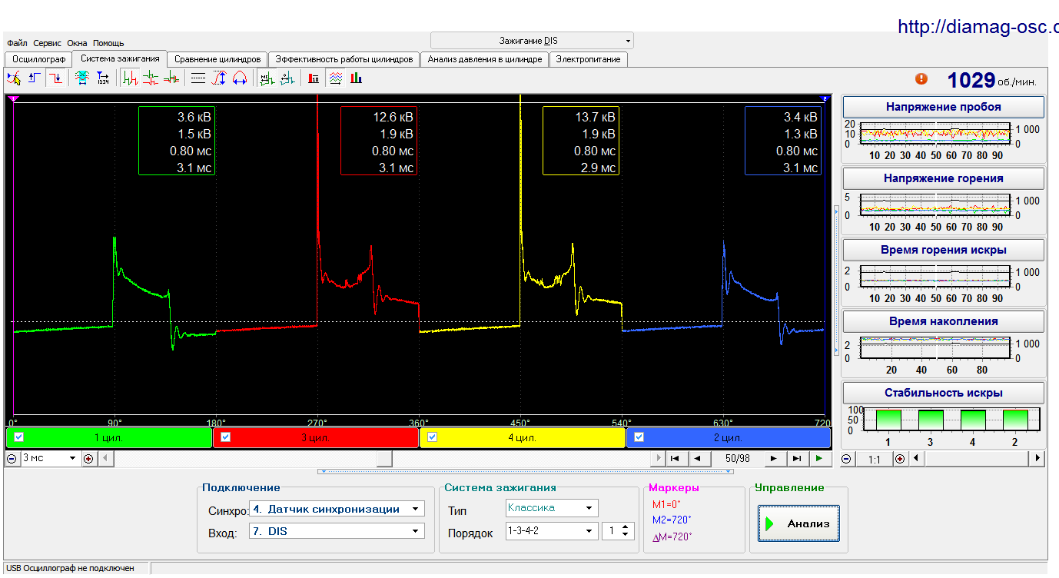
Task: Uncheck cylinder 1 green checkbox
Action: 19,437
